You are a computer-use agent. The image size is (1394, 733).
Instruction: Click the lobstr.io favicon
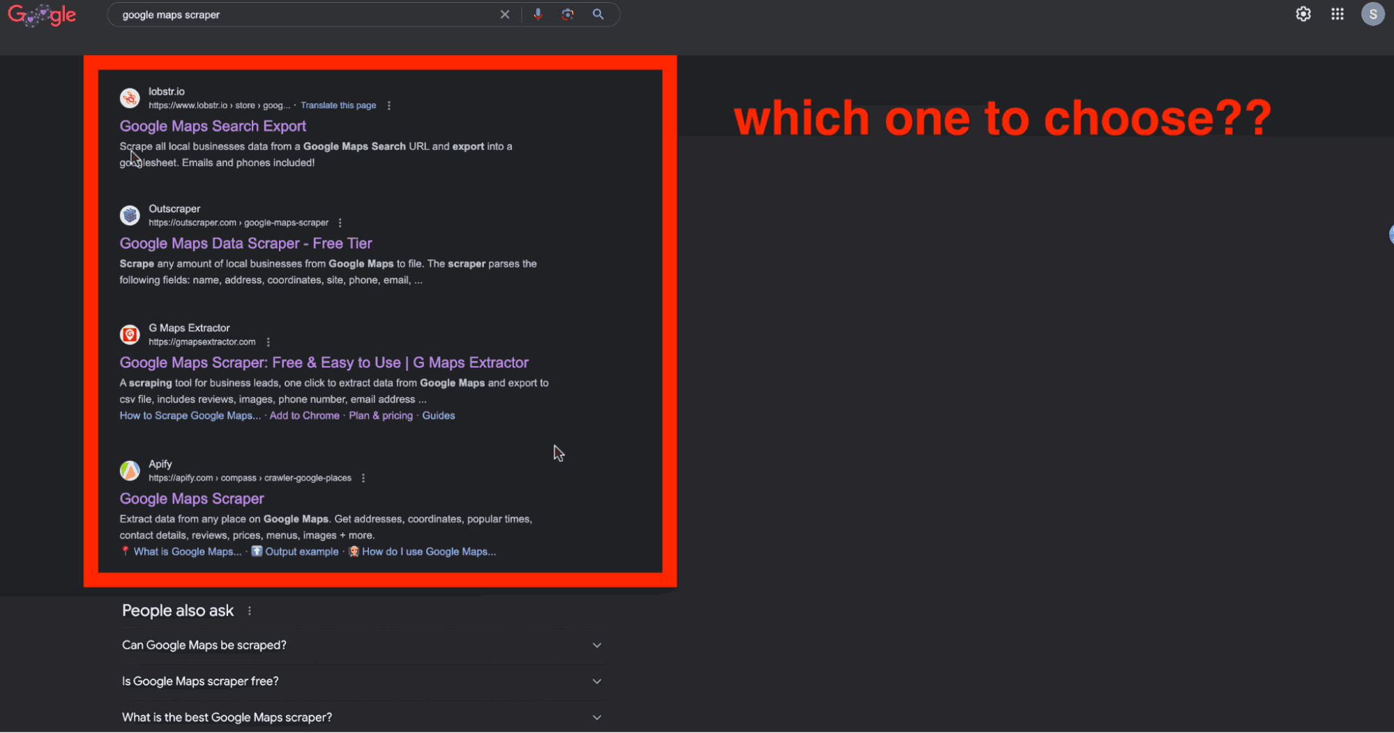[x=130, y=98]
